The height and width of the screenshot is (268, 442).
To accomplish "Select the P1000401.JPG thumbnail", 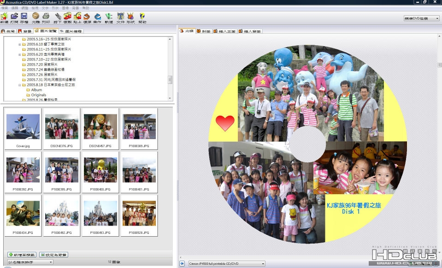I will coord(139,173).
